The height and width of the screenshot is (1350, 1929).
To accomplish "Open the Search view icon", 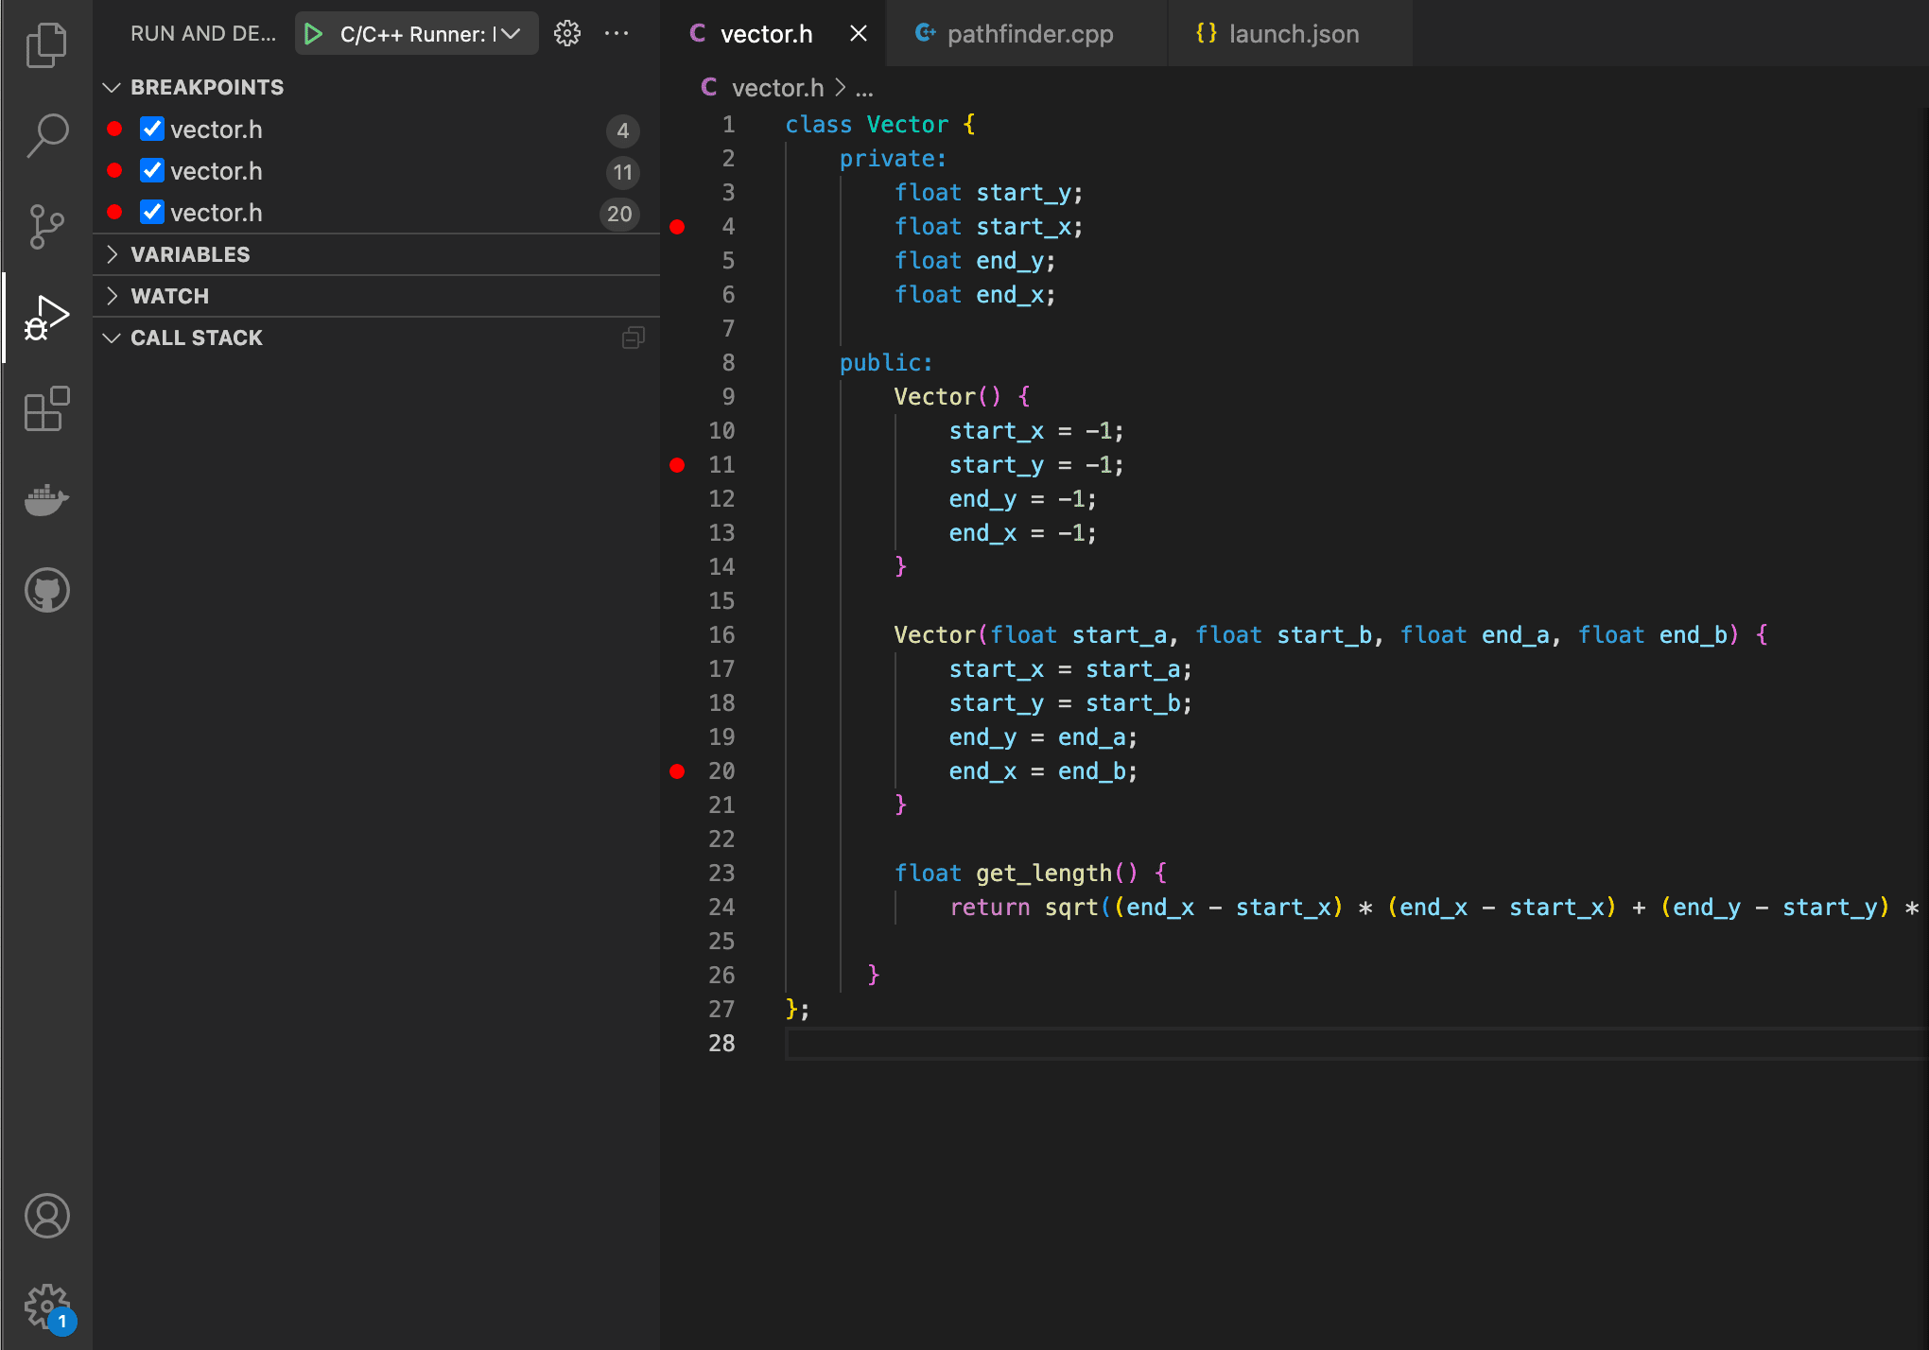I will (46, 134).
